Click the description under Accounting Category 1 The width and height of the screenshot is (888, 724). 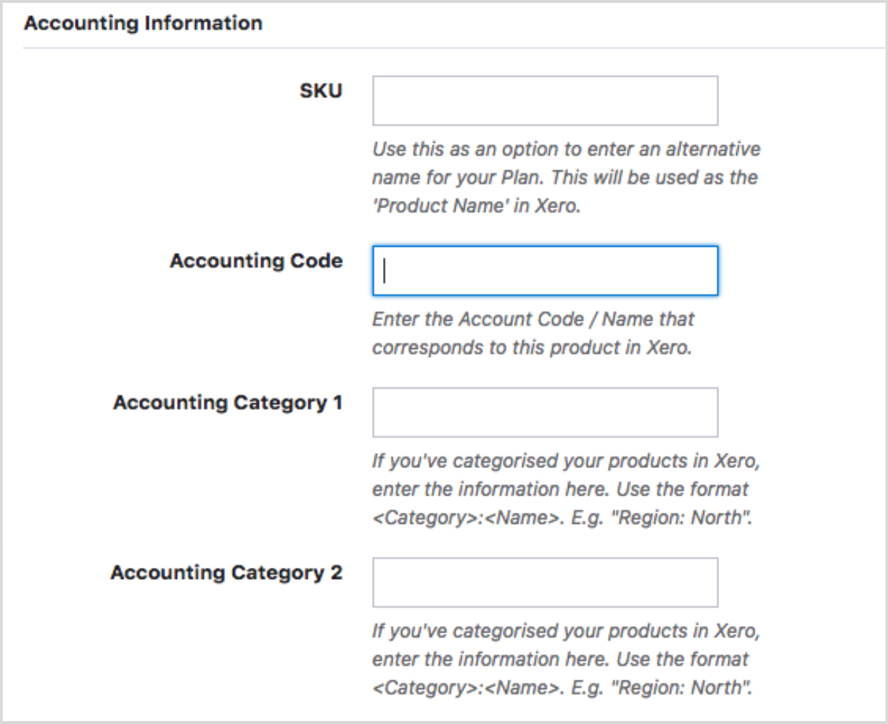(566, 475)
